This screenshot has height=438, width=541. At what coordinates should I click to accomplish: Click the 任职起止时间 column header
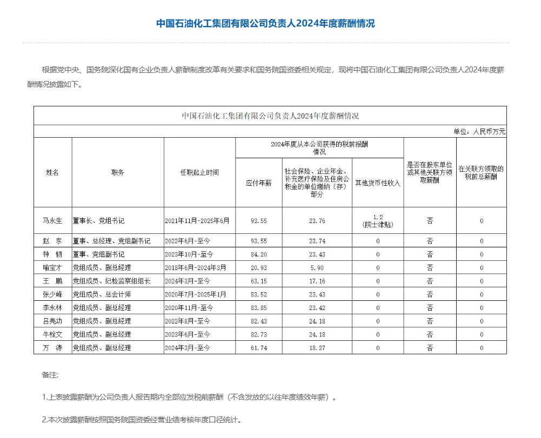tap(199, 172)
